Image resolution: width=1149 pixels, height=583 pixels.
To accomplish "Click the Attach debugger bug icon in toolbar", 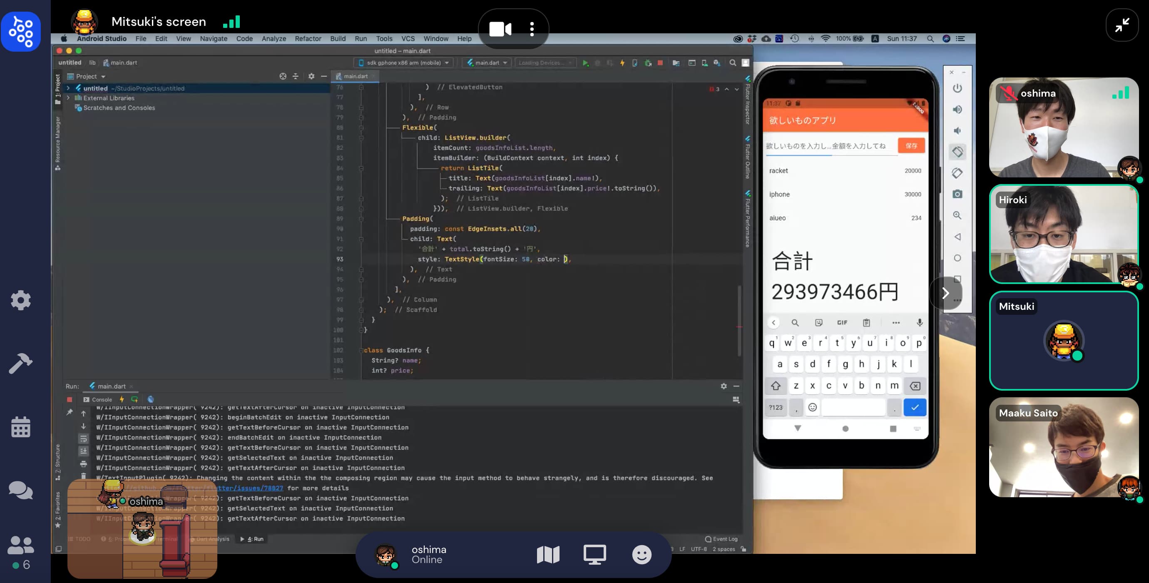I will coord(648,63).
